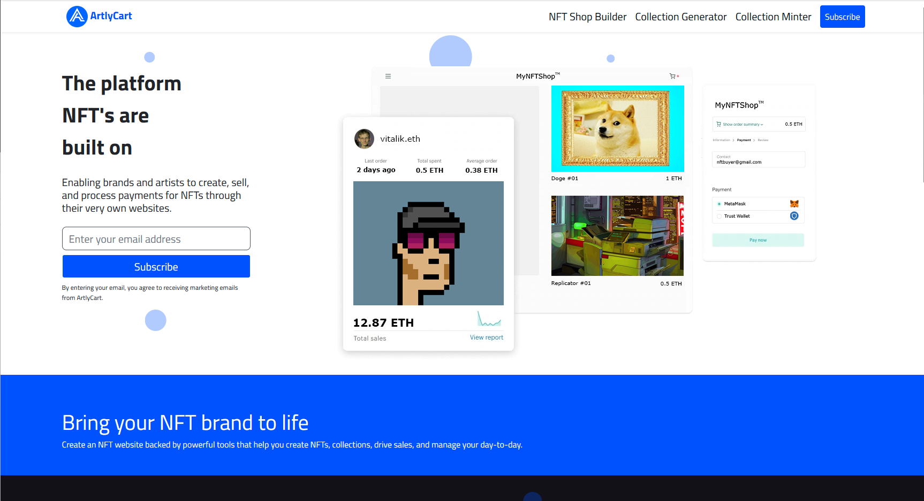This screenshot has height=501, width=924.
Task: Click the vitalik.eth profile avatar
Action: (x=364, y=138)
